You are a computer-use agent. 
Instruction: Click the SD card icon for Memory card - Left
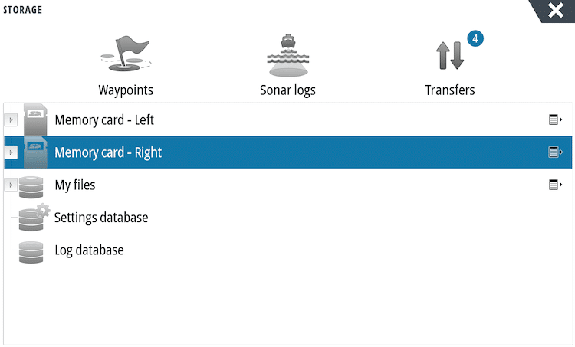click(x=35, y=120)
